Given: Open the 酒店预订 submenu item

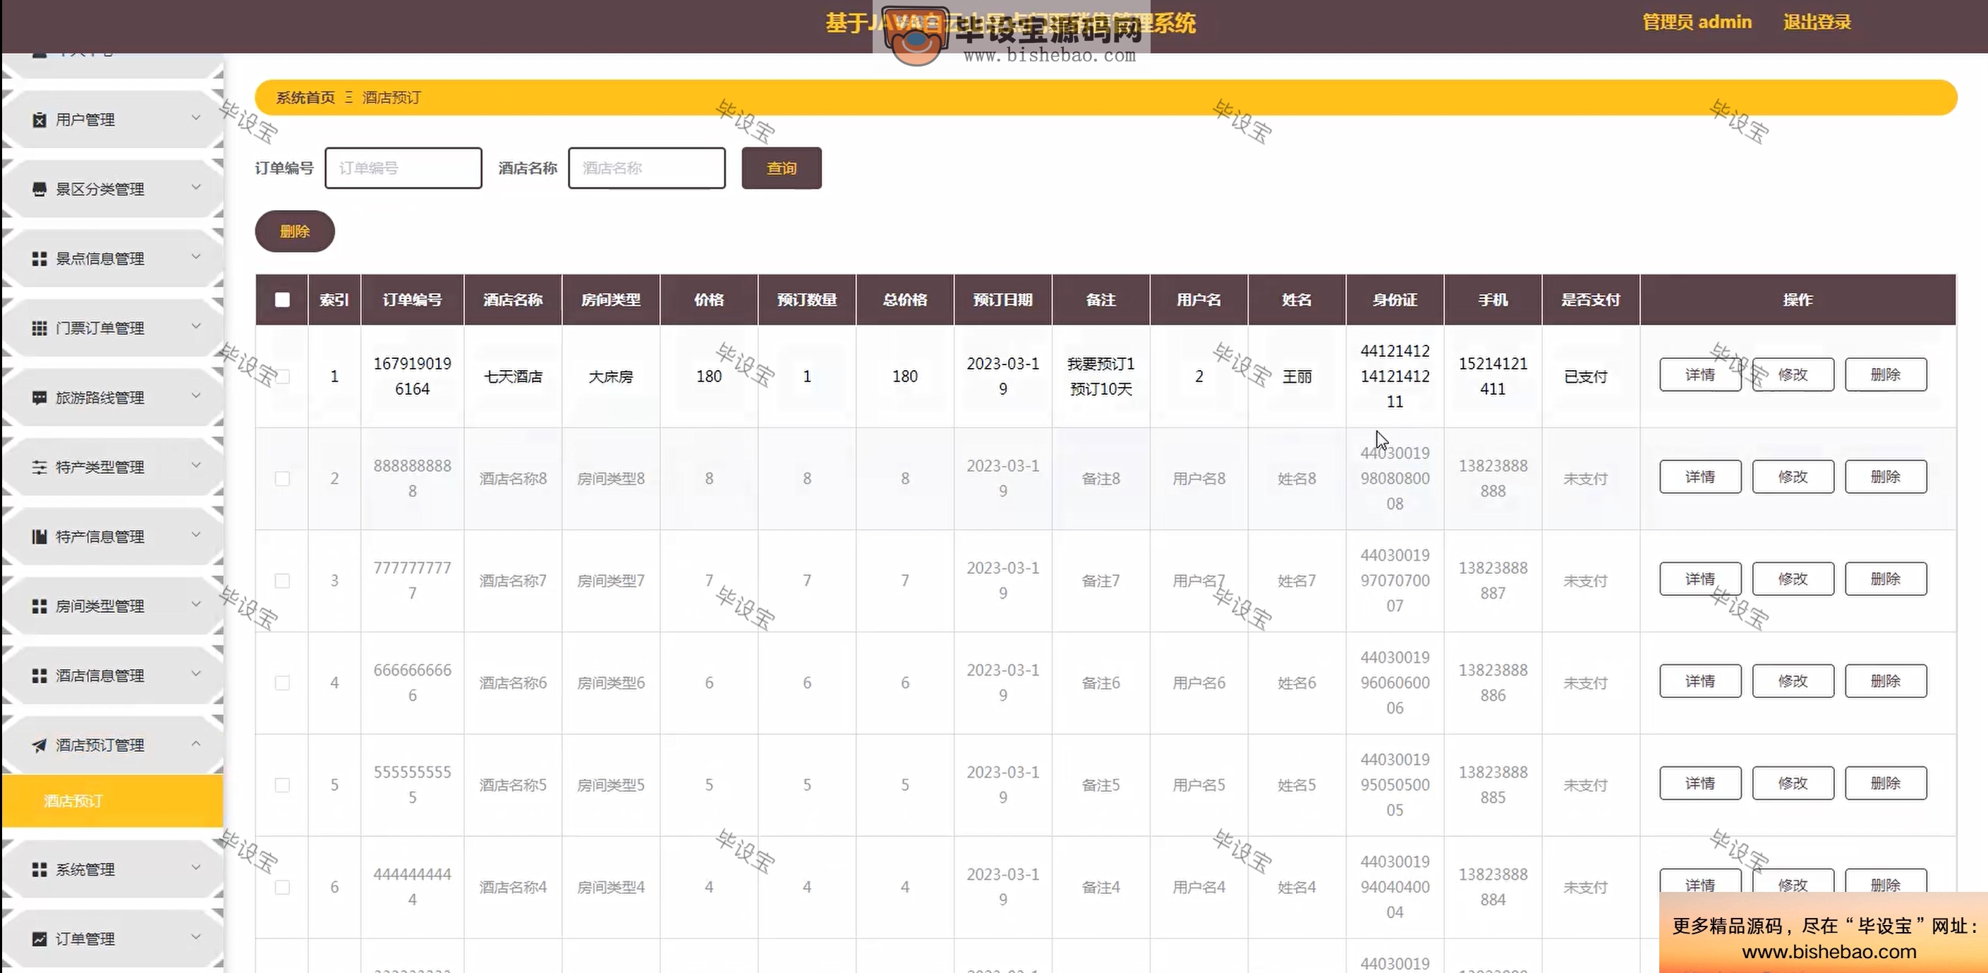Looking at the screenshot, I should tap(113, 801).
